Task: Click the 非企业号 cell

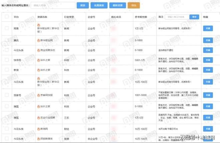Action: (92, 139)
